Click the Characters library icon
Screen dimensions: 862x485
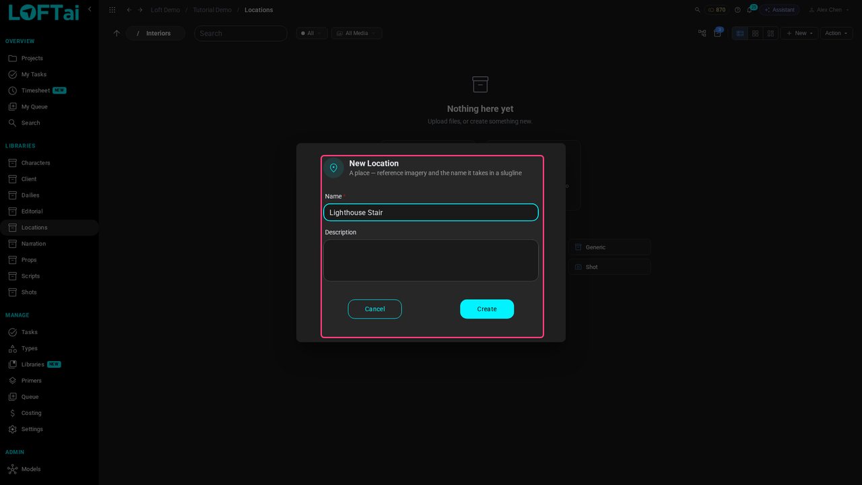point(12,163)
